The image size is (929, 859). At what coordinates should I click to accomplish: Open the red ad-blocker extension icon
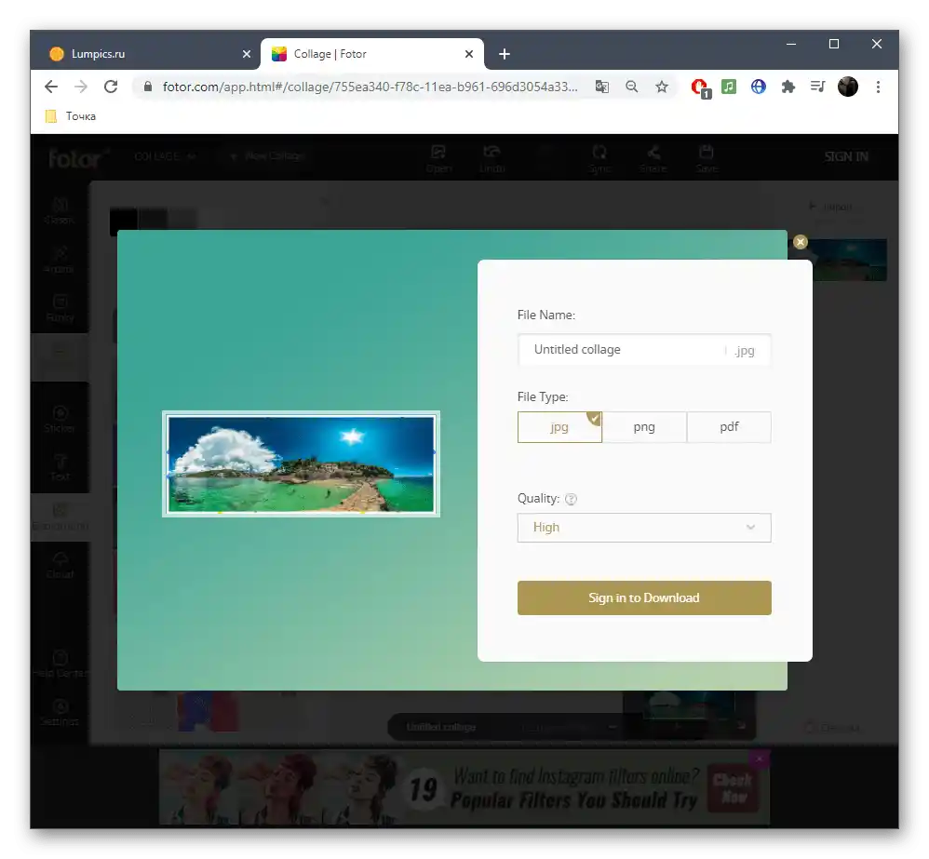click(700, 87)
